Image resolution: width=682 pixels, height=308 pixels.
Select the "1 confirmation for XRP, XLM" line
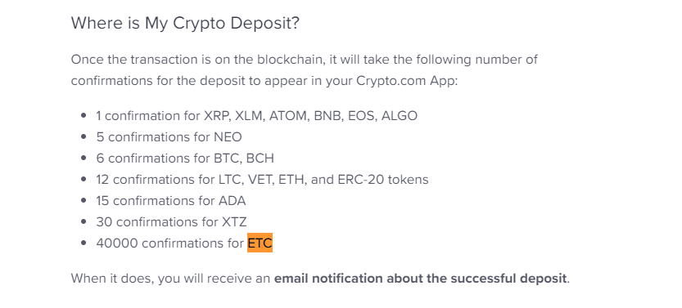[x=256, y=116]
